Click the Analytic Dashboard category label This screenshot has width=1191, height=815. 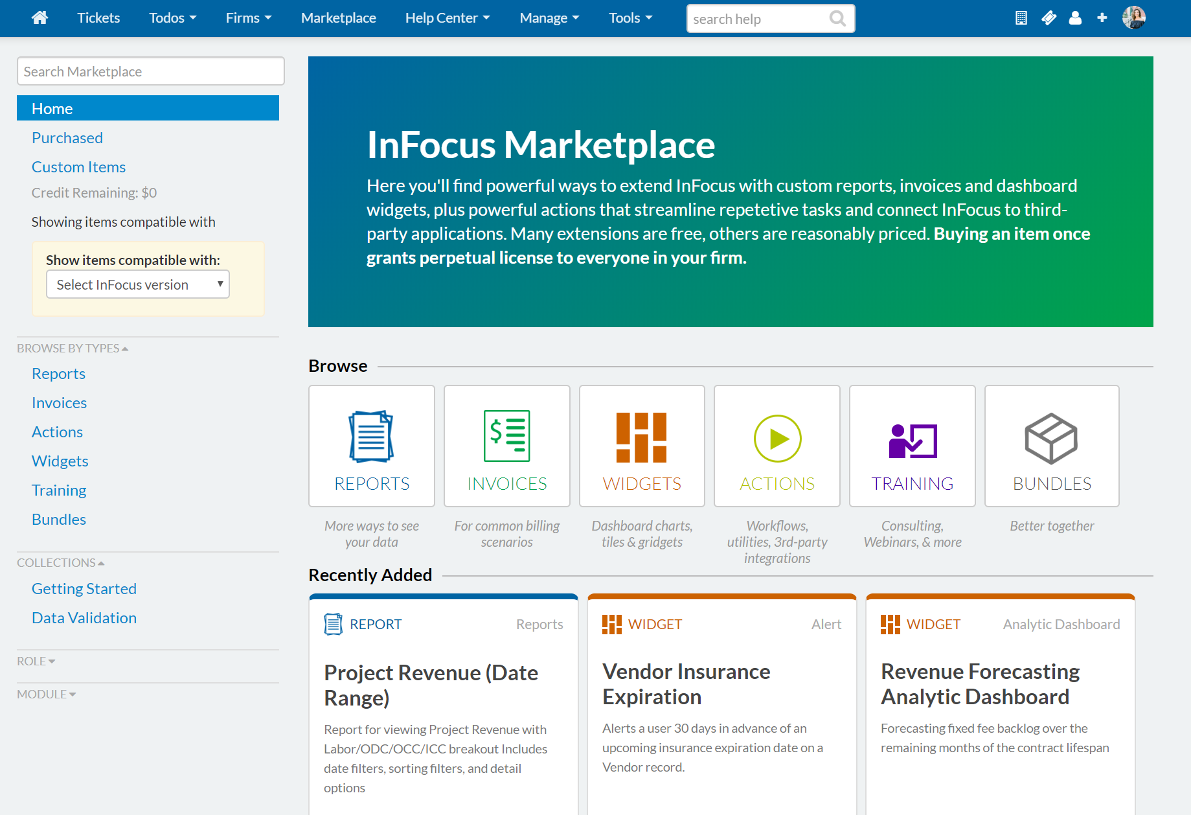pos(1061,625)
